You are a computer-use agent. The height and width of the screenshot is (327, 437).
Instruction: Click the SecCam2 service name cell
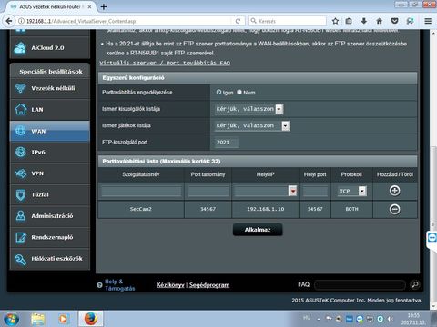(x=141, y=209)
